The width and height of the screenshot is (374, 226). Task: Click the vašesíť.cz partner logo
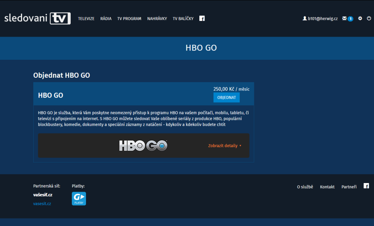click(43, 195)
